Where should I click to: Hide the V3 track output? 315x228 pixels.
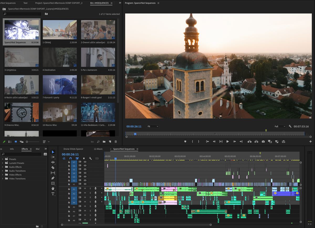[x=85, y=177]
